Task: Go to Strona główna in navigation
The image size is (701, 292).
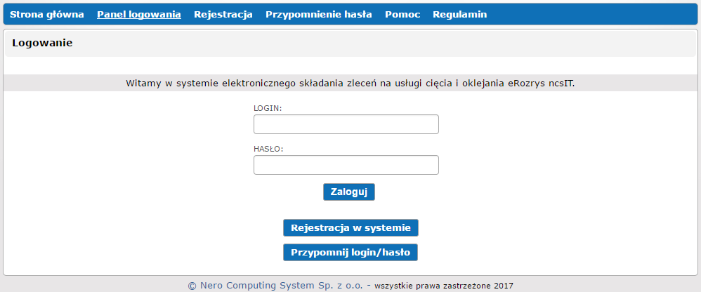Action: pos(46,14)
